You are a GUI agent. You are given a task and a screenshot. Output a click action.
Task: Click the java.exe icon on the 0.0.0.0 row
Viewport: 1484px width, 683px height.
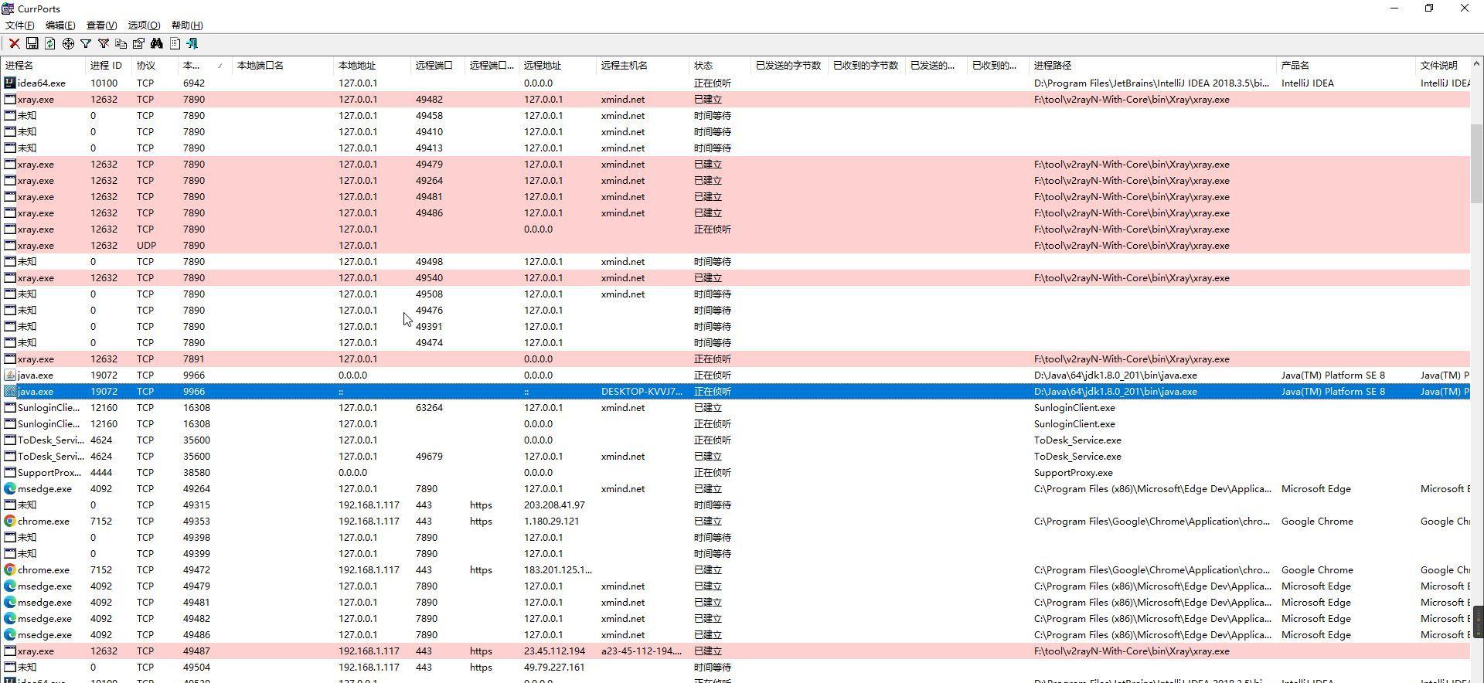click(x=10, y=375)
